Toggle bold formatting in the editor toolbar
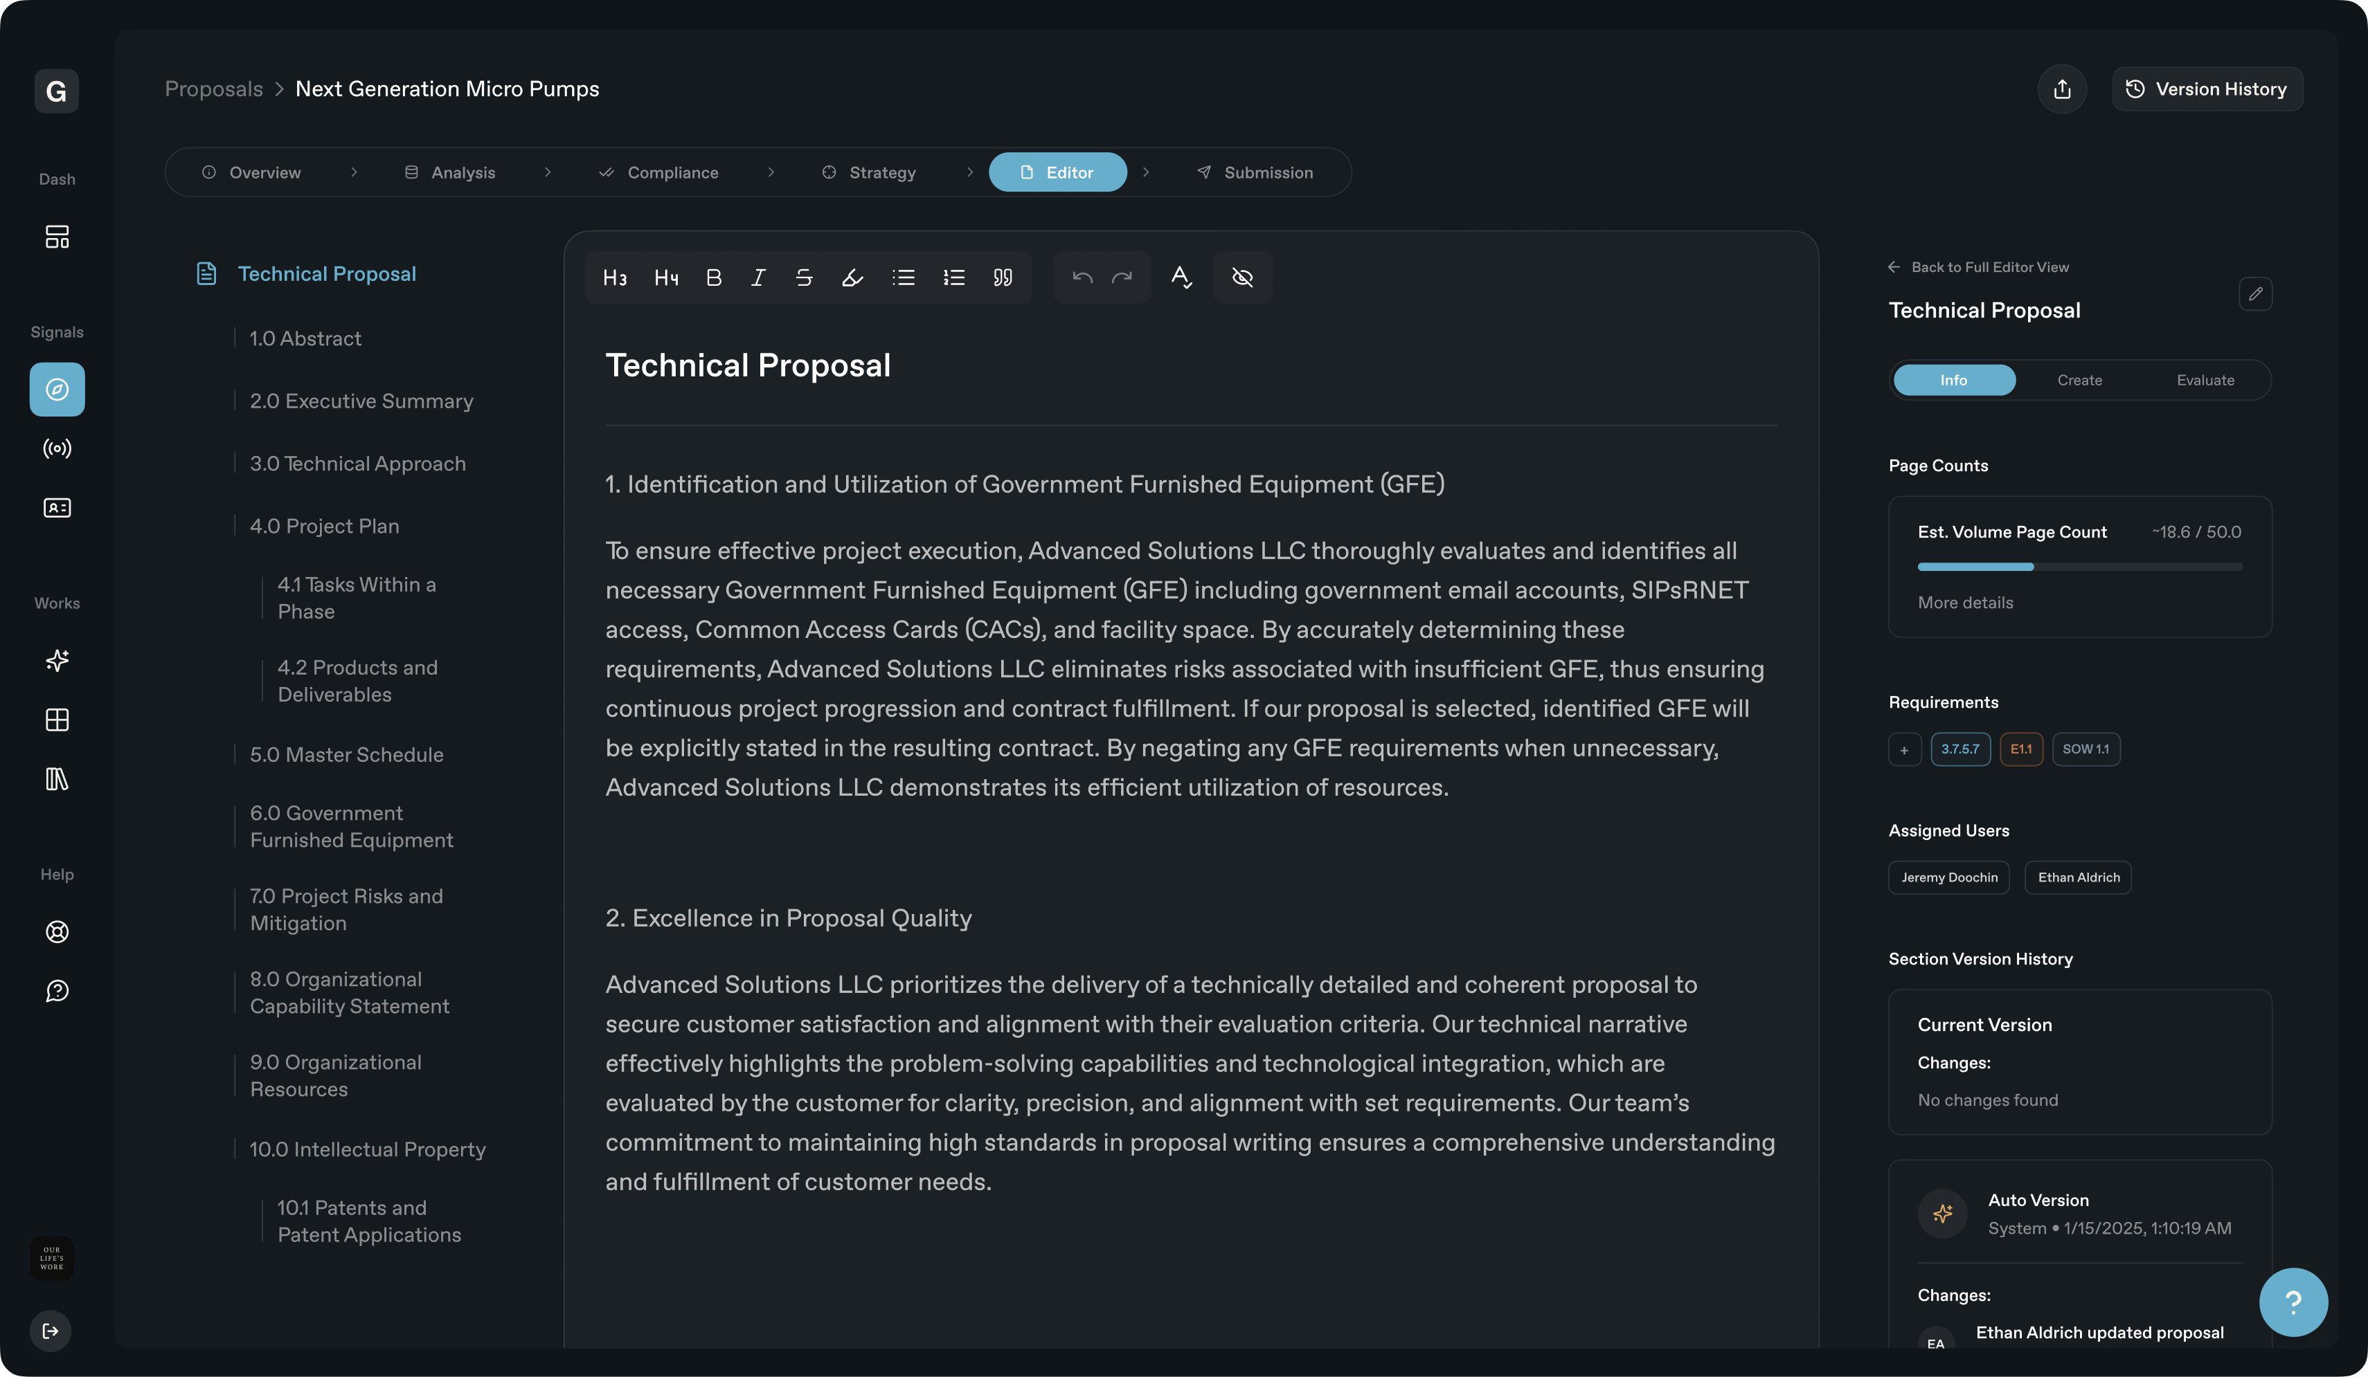This screenshot has height=1377, width=2368. (x=713, y=277)
